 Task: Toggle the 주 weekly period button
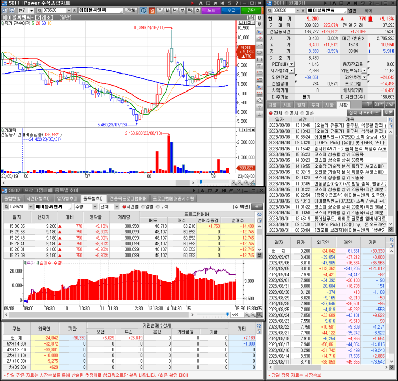(160, 10)
